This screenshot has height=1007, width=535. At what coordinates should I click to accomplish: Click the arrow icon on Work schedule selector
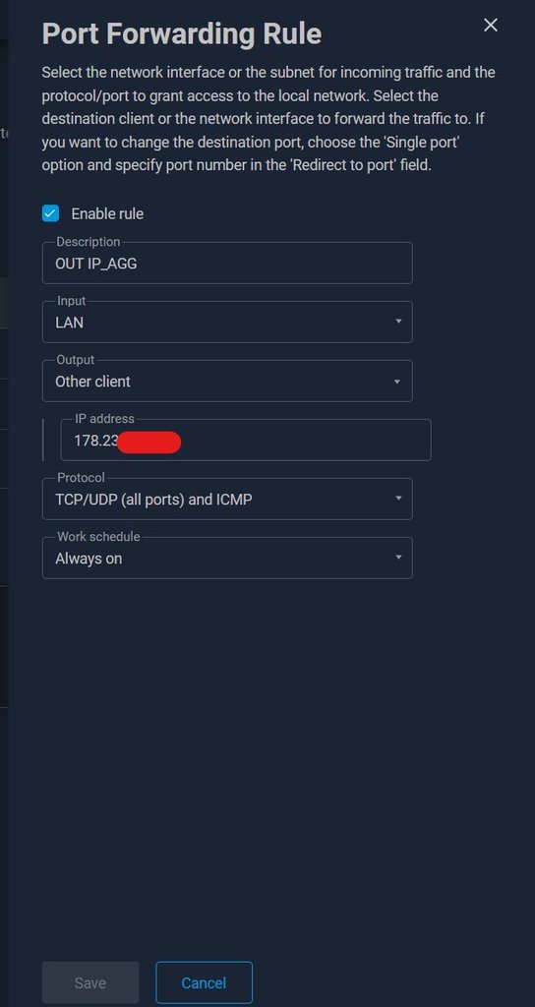398,558
